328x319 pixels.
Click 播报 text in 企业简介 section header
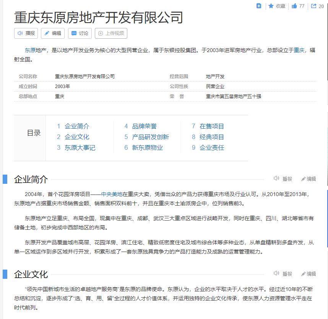pos(287,179)
